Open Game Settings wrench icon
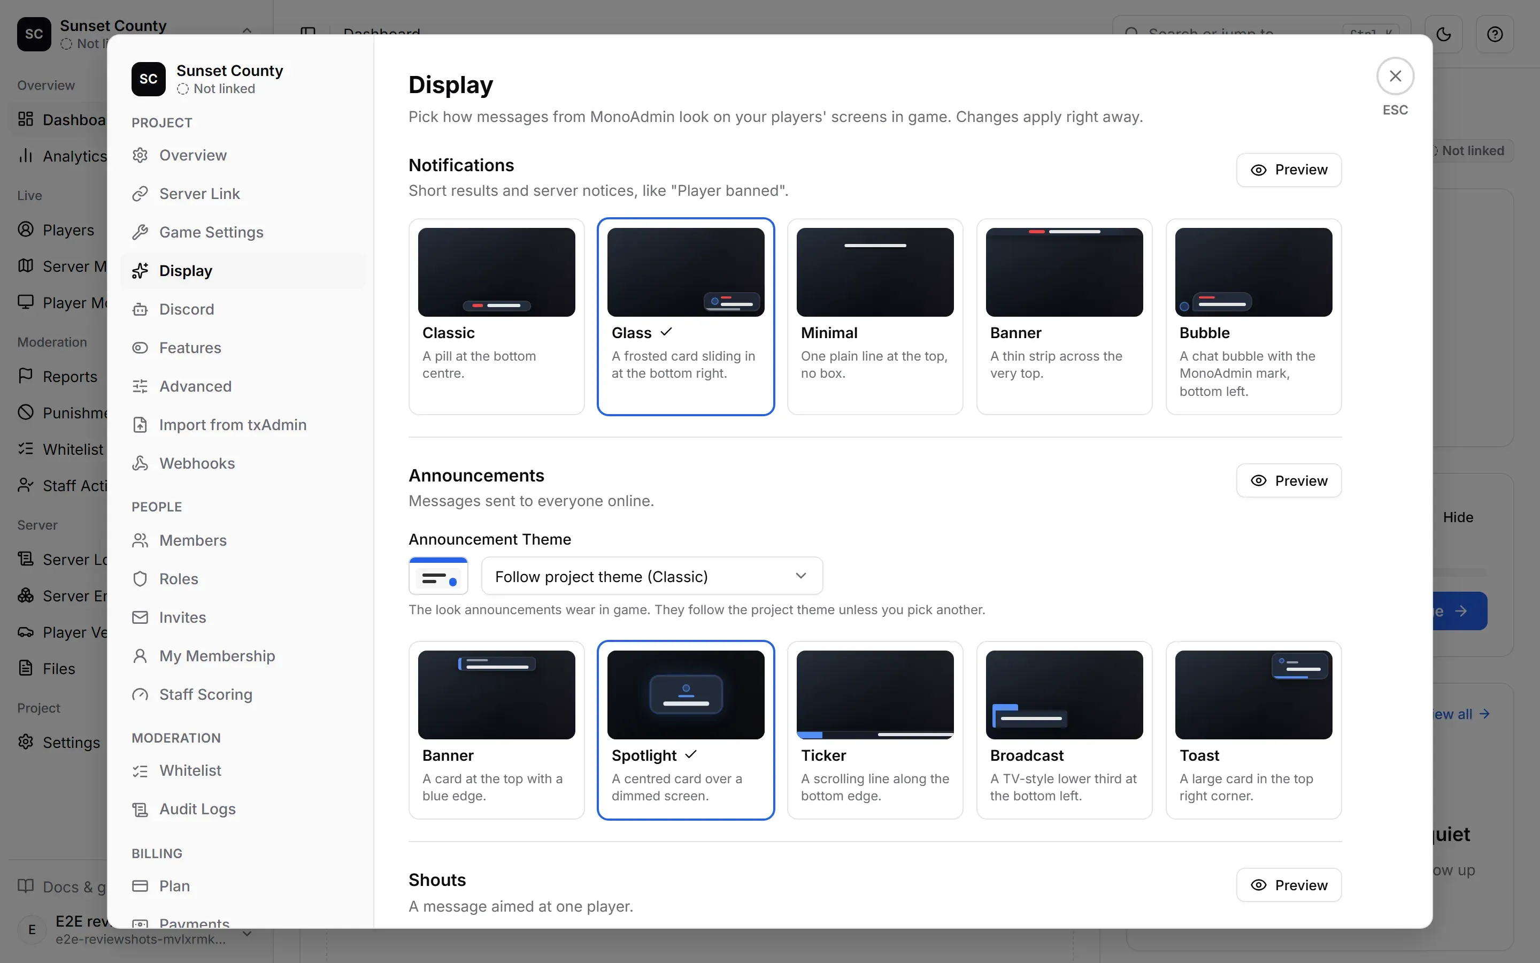Screen dimensions: 1540x963 coord(140,233)
